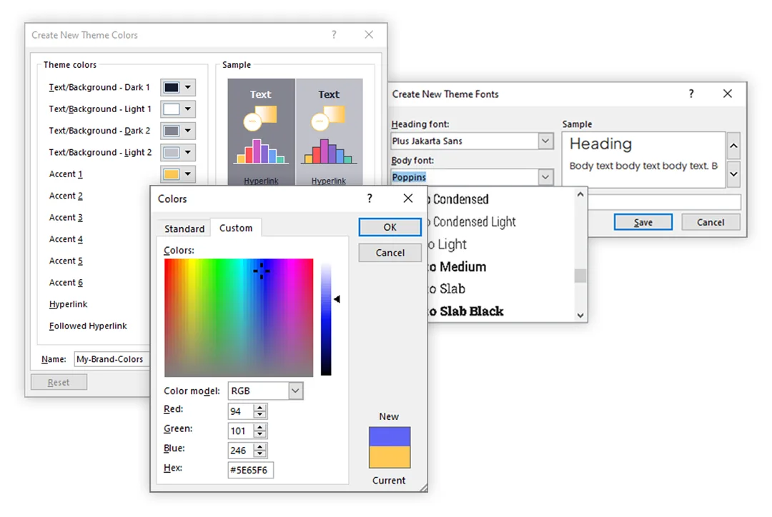Click the luminance slider arrow marker
The image size is (772, 517).
pyautogui.click(x=337, y=299)
